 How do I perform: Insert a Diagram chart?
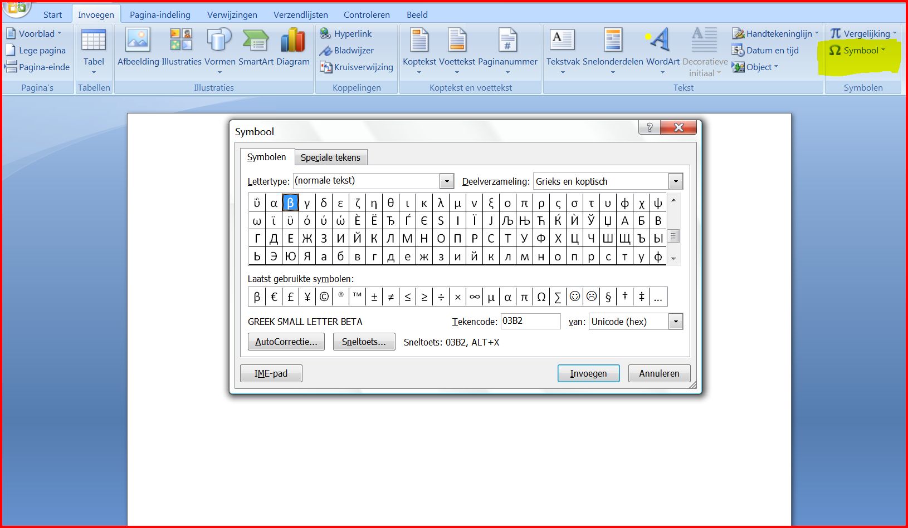click(x=293, y=47)
